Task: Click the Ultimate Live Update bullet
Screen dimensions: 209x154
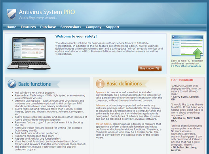Action: pyautogui.click(x=49, y=104)
